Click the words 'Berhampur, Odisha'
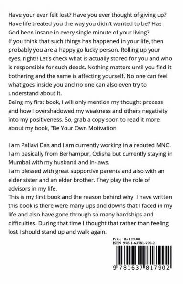Viewport: 183px width, 284px height. 85,154
